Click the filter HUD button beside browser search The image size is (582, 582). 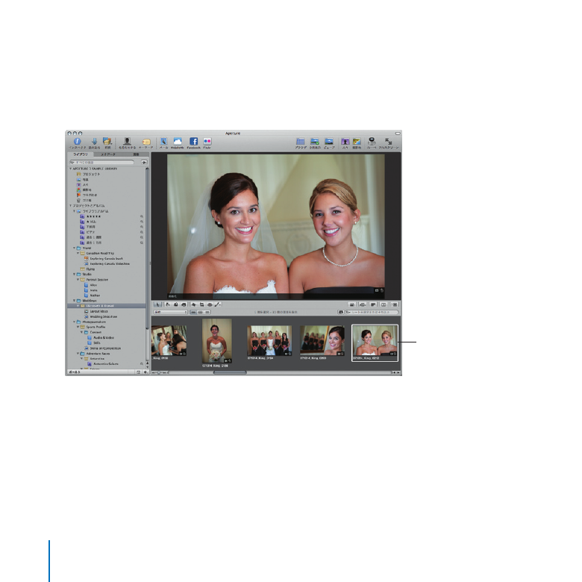(x=341, y=312)
